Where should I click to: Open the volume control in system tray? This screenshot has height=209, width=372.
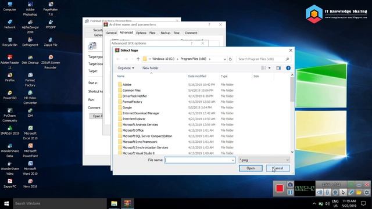pos(327,204)
